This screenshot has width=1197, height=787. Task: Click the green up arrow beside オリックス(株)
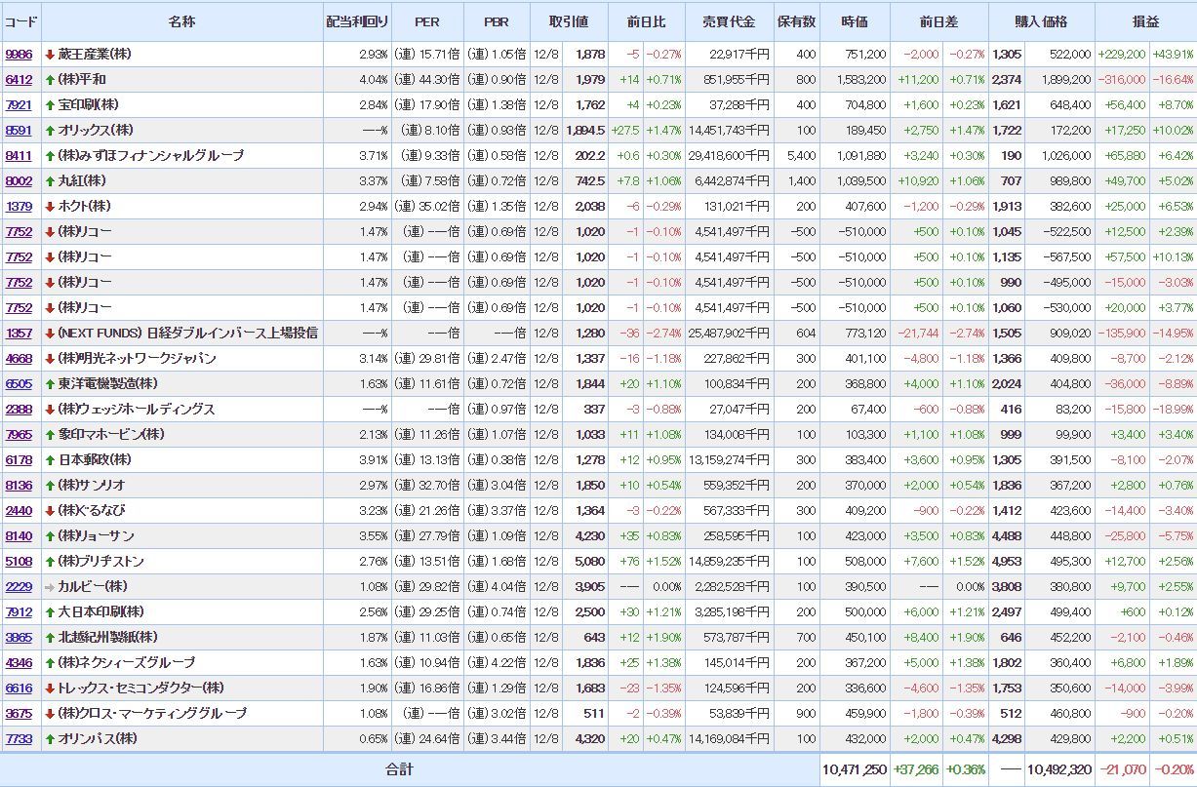coord(50,131)
